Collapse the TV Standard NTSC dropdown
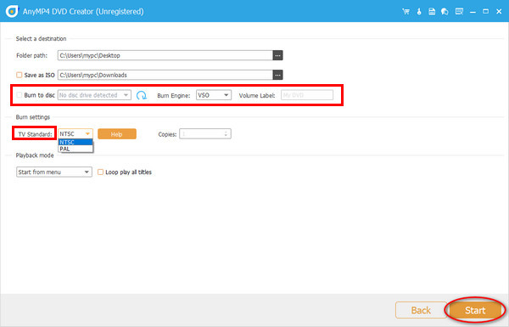 pyautogui.click(x=76, y=133)
